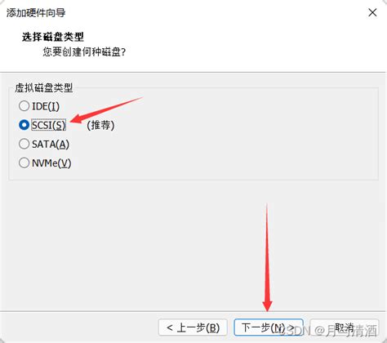387x343 pixels.
Task: Select the SCSI(S) radio button circle
Action: (x=24, y=125)
